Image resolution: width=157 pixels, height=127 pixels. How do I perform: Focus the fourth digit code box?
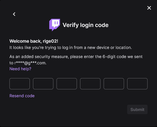click(x=90, y=84)
